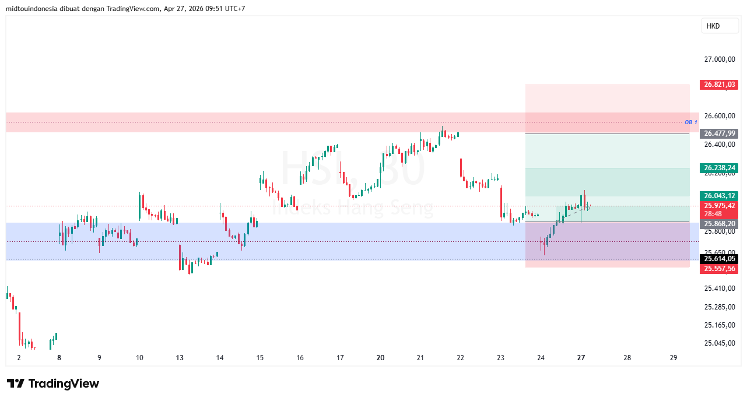The width and height of the screenshot is (747, 401).
Task: Click the TradingView.com attribution link
Action: click(x=132, y=8)
